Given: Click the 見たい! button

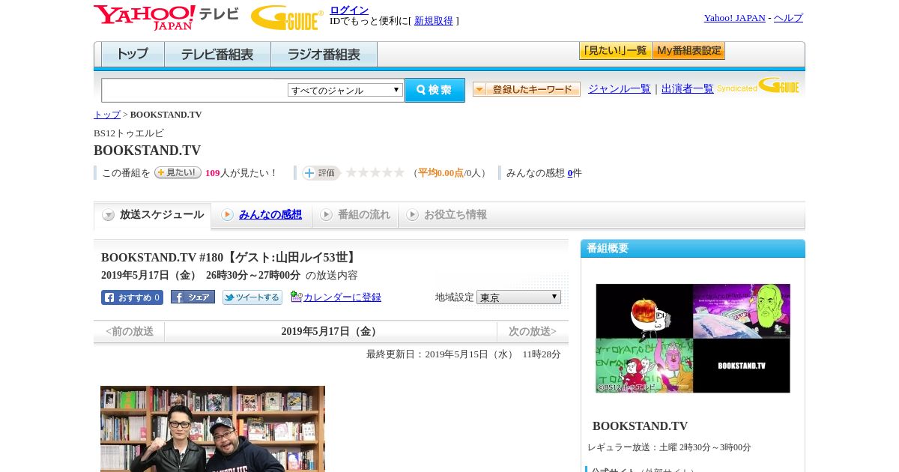Looking at the screenshot, I should pyautogui.click(x=178, y=172).
